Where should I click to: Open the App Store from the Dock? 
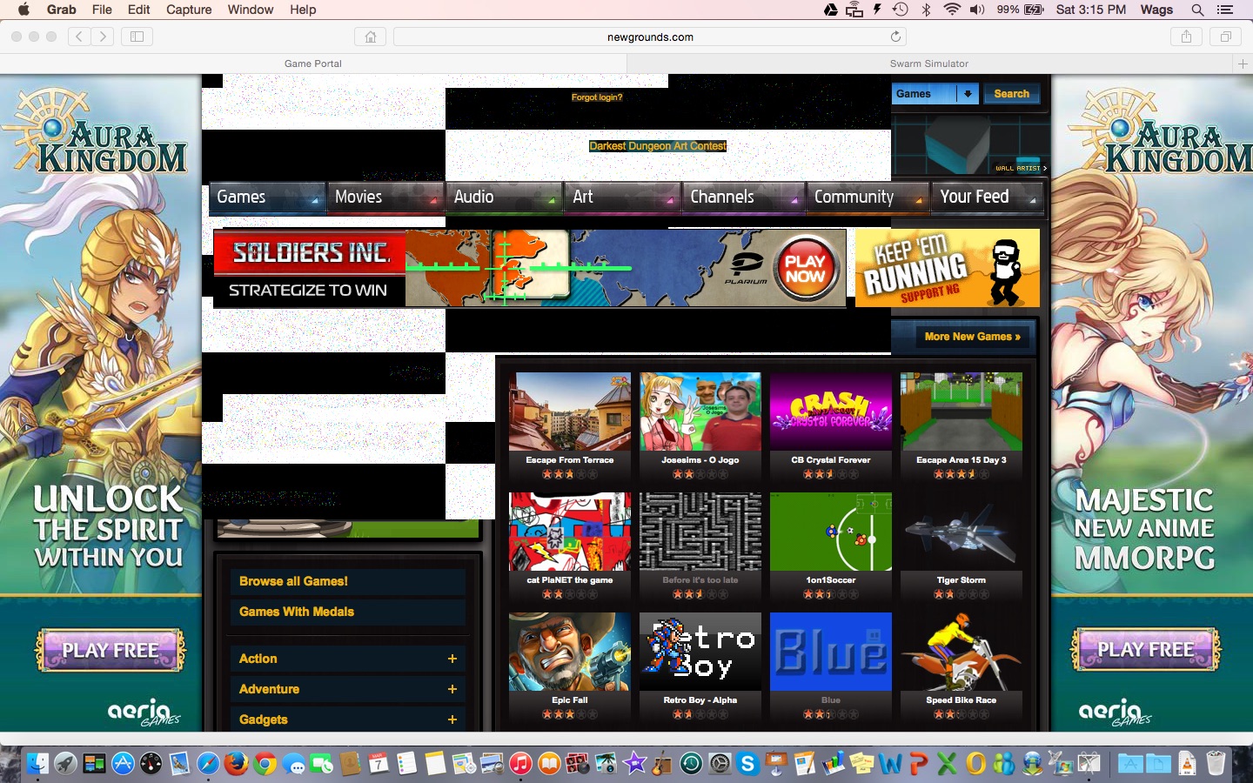(123, 763)
